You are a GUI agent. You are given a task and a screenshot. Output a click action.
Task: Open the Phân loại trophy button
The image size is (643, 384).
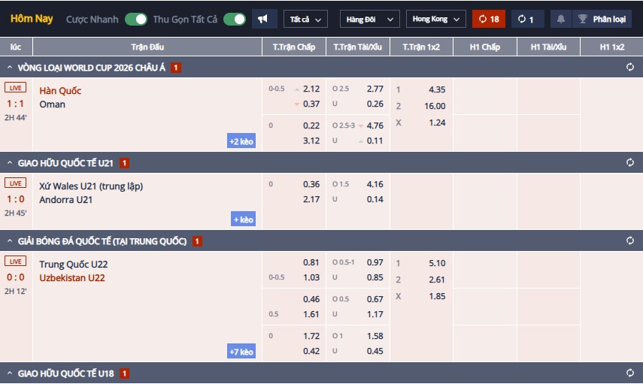click(605, 19)
